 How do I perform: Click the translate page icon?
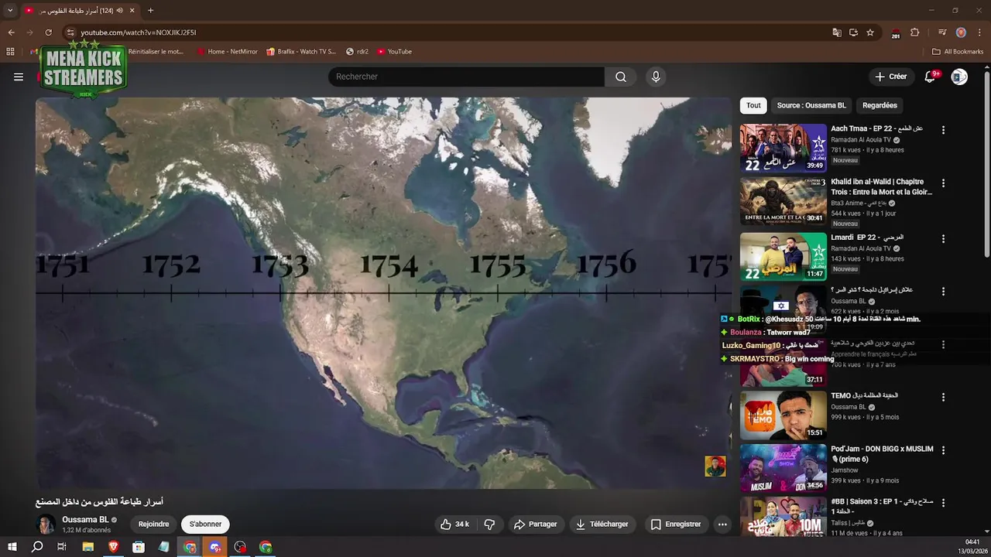(x=837, y=32)
